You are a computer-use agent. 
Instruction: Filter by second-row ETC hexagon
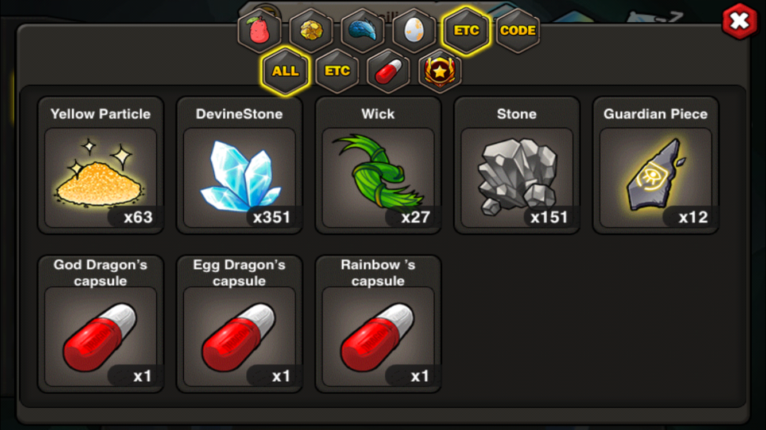click(337, 71)
